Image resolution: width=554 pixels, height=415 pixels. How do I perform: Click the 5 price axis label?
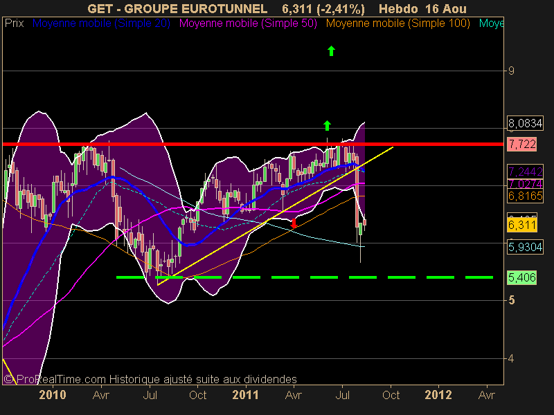[x=511, y=300]
